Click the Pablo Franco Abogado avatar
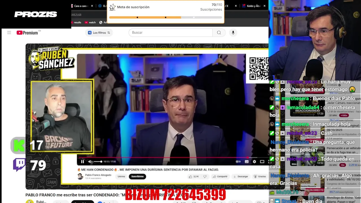The width and height of the screenshot is (361, 203). [80, 176]
